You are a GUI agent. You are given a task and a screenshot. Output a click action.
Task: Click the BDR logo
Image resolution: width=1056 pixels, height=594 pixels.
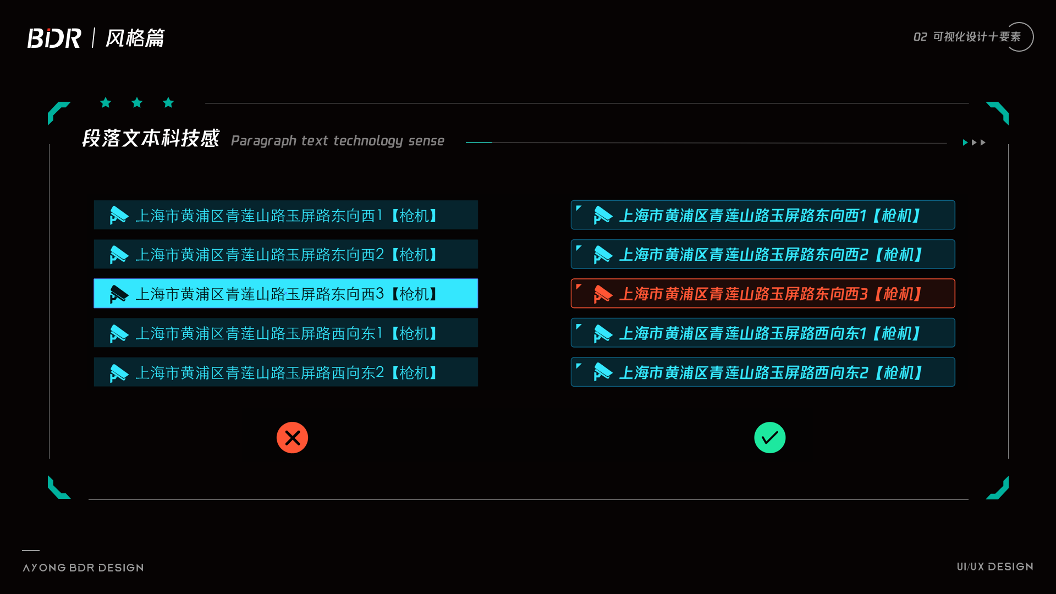[x=54, y=38]
